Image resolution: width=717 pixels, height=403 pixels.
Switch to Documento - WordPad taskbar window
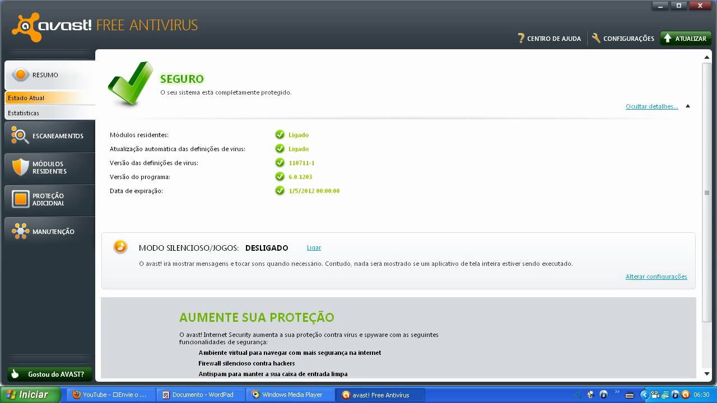coord(201,395)
